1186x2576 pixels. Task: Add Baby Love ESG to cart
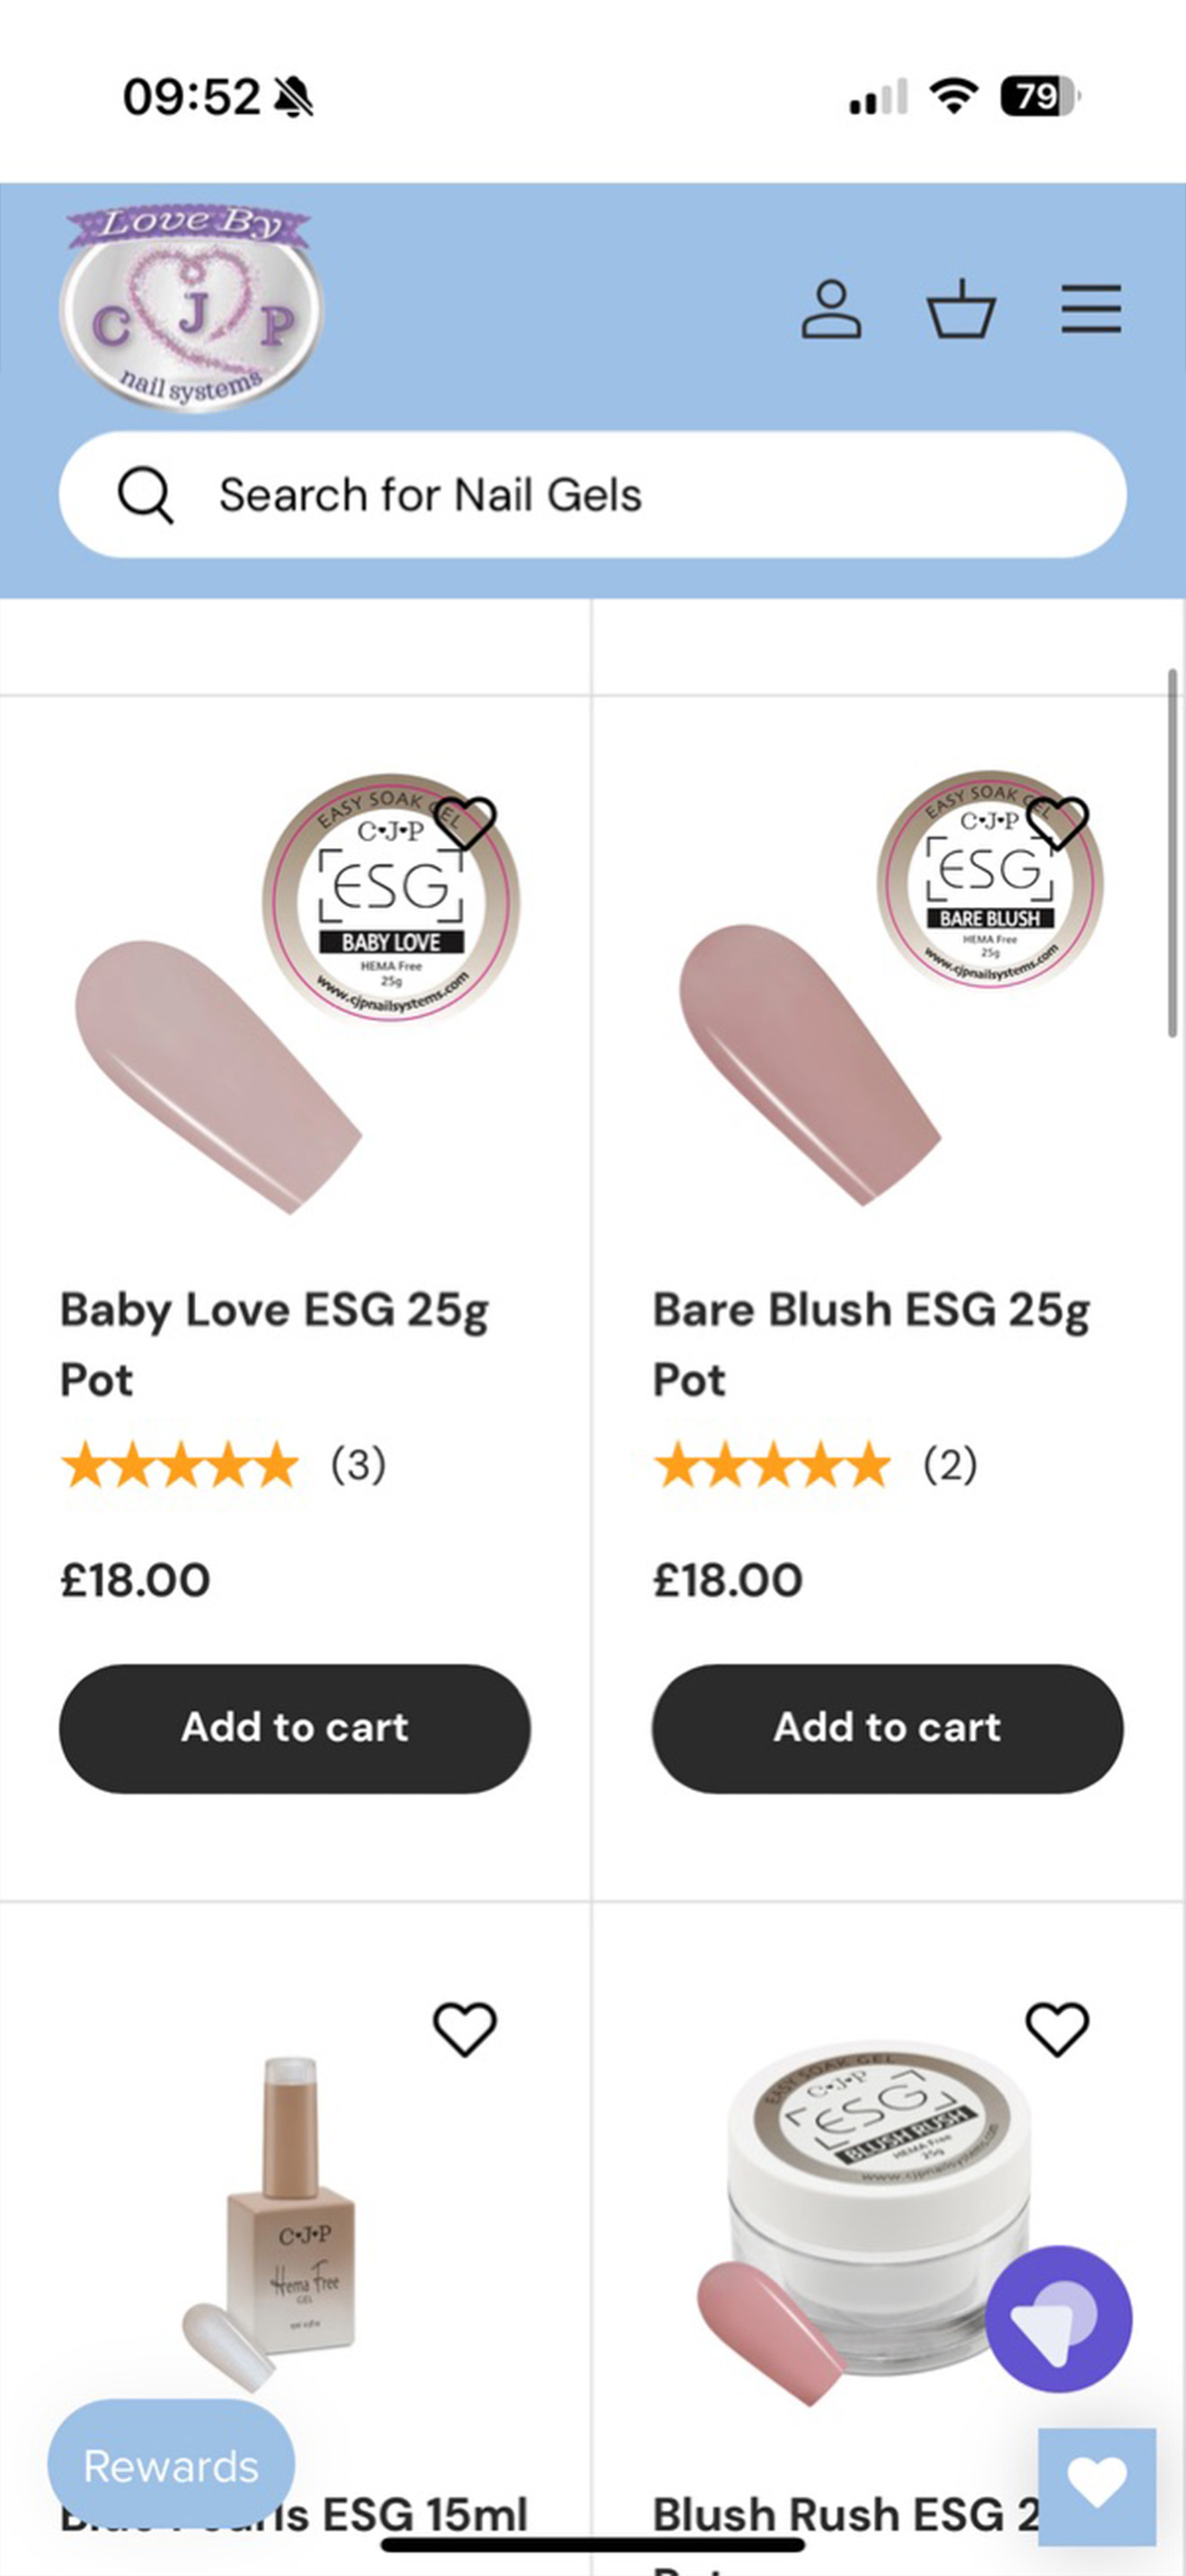(295, 1728)
